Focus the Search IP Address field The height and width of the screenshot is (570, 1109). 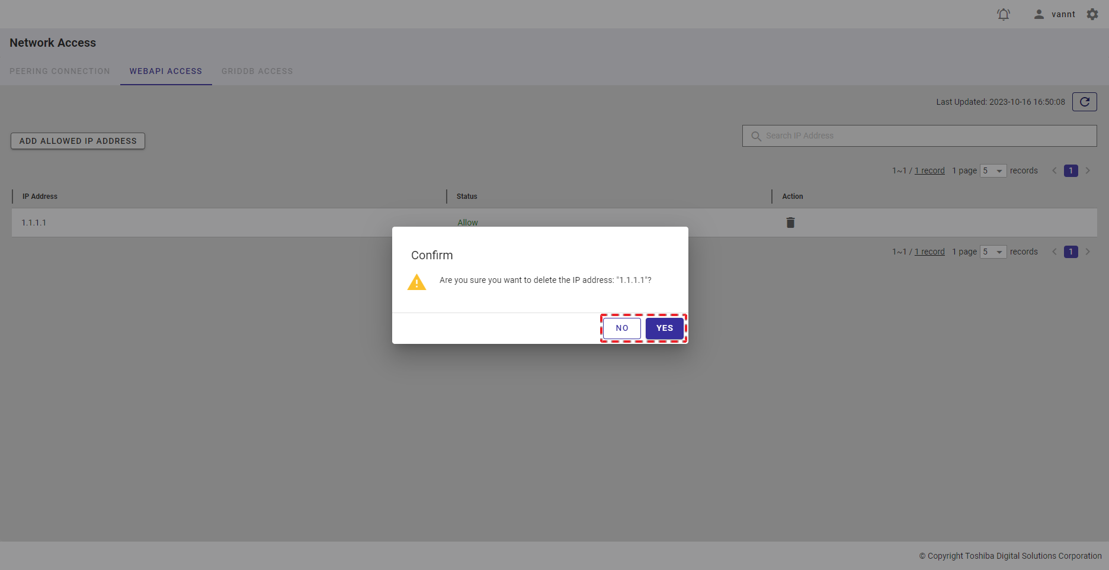(x=919, y=136)
